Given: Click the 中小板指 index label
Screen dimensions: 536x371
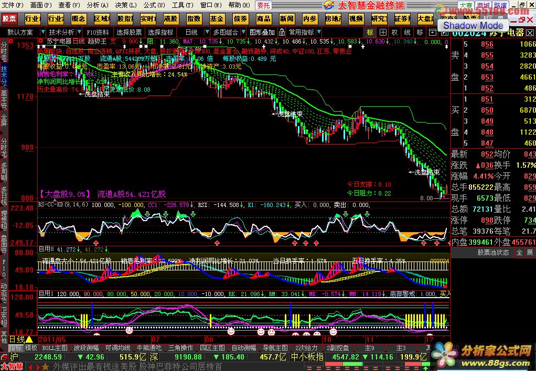Looking at the screenshot, I should [307, 357].
